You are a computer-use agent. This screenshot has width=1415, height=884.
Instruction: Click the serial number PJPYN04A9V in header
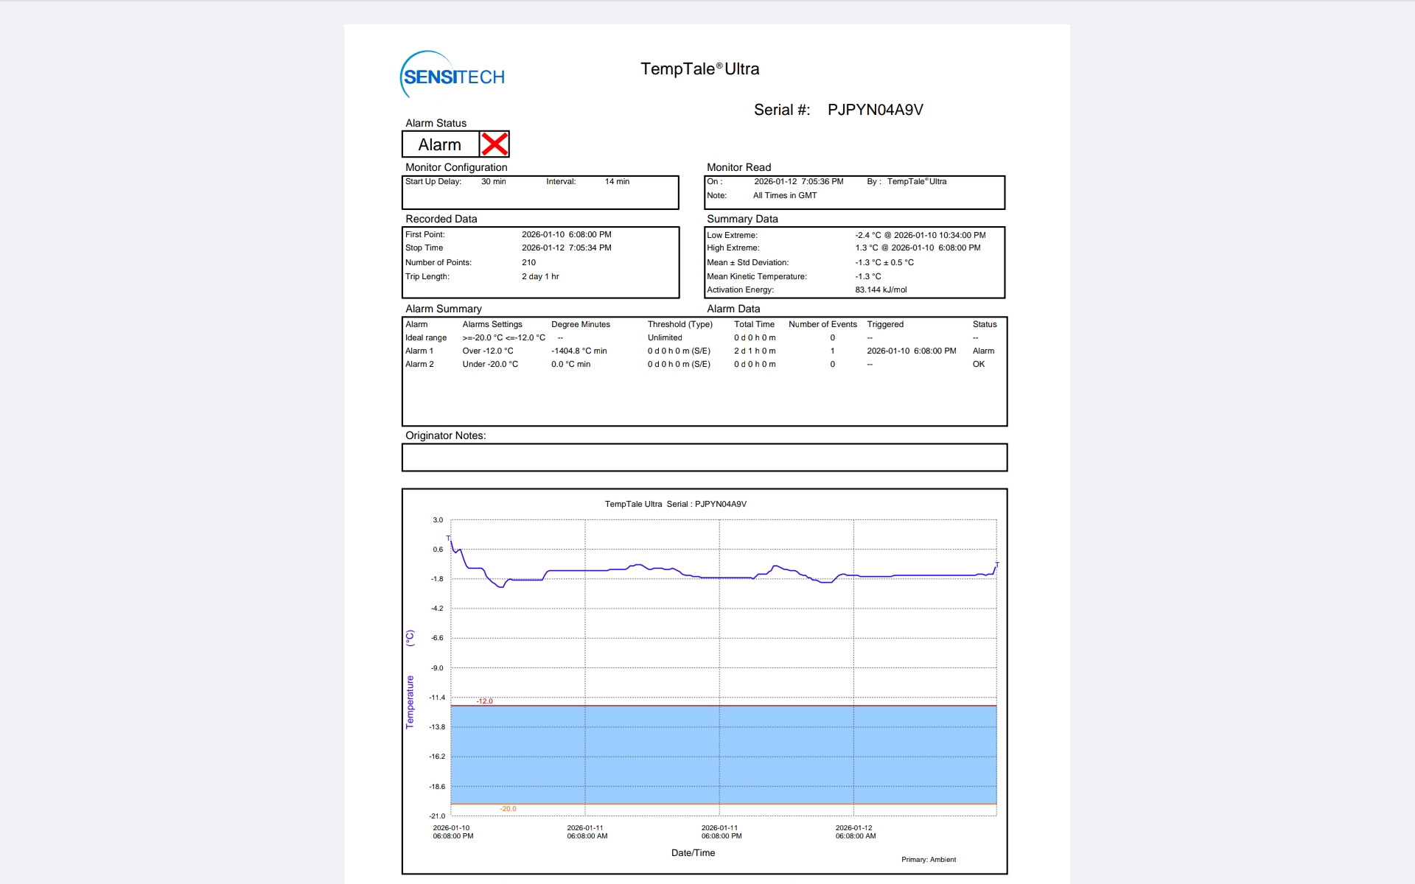point(875,110)
